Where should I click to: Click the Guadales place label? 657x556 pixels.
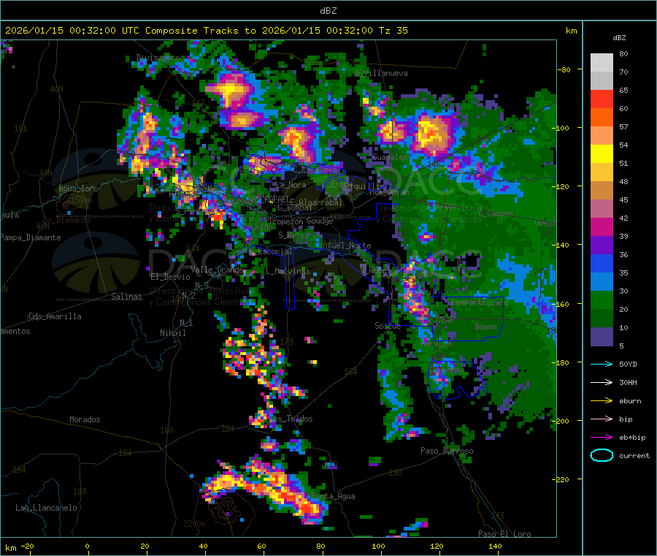(390, 157)
